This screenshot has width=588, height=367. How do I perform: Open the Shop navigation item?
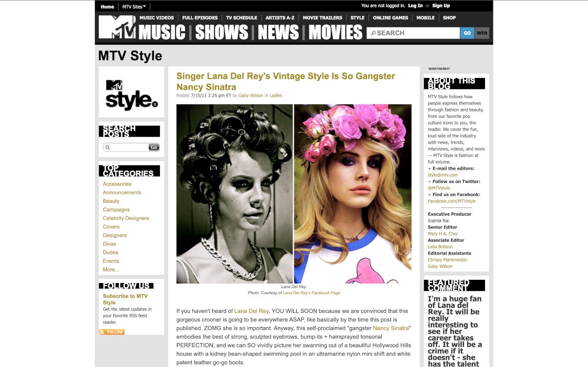[x=449, y=18]
